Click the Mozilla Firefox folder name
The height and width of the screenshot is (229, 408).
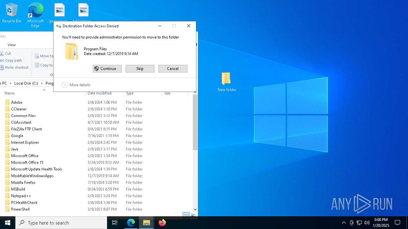coord(23,183)
